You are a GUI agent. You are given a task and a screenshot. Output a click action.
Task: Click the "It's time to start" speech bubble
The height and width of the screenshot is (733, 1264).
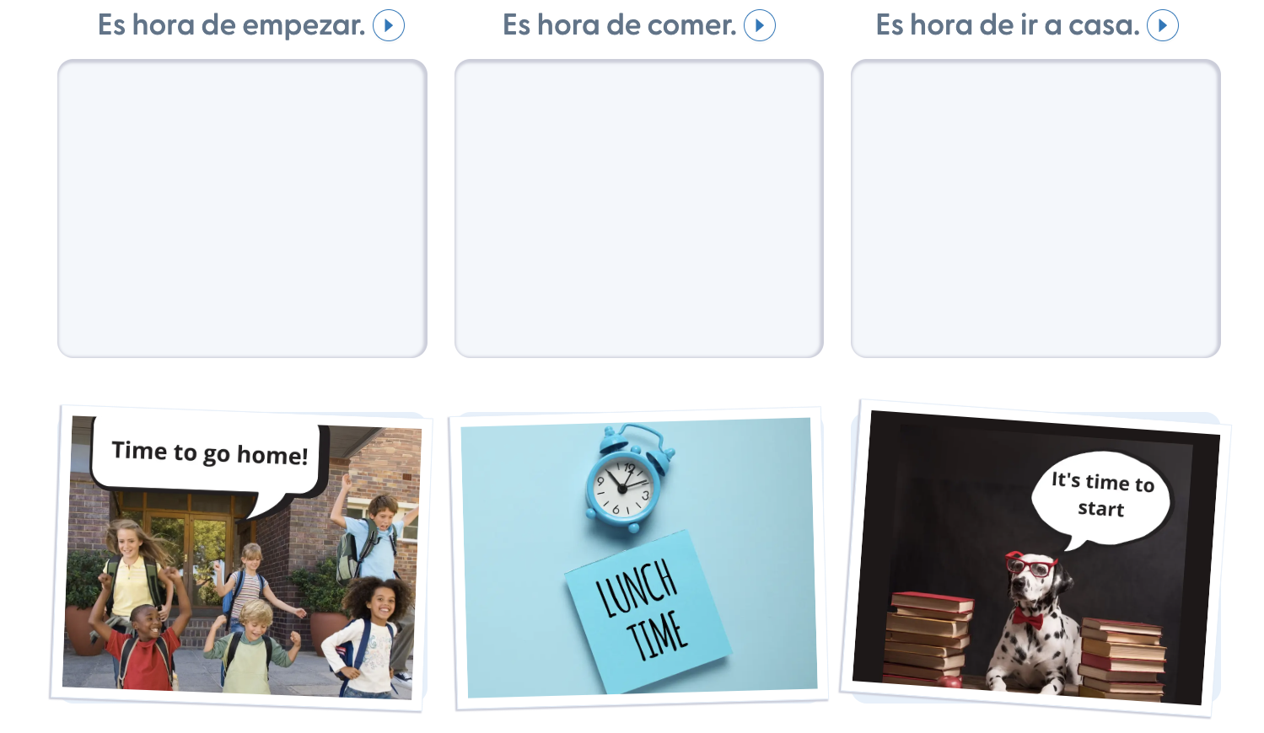pyautogui.click(x=1101, y=497)
